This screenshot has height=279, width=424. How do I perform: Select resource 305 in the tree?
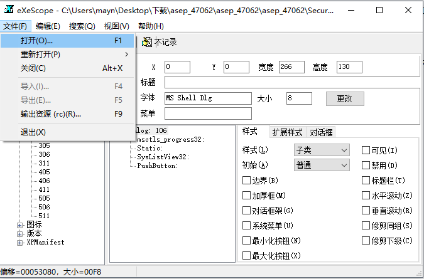[44, 145]
